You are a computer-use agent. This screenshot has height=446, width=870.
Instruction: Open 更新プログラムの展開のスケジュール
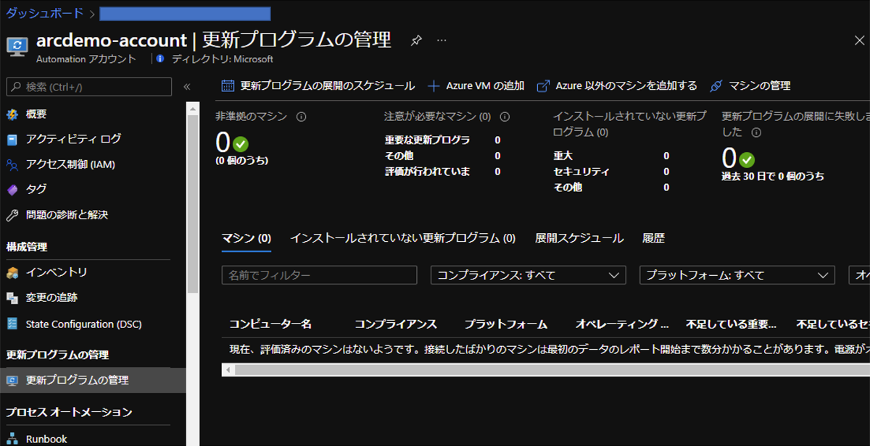point(318,85)
